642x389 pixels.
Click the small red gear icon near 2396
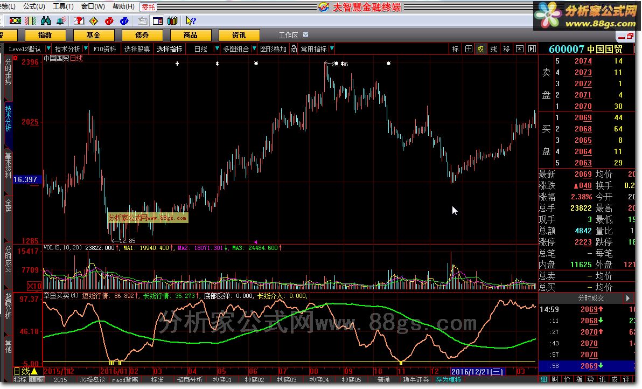[x=16, y=58]
